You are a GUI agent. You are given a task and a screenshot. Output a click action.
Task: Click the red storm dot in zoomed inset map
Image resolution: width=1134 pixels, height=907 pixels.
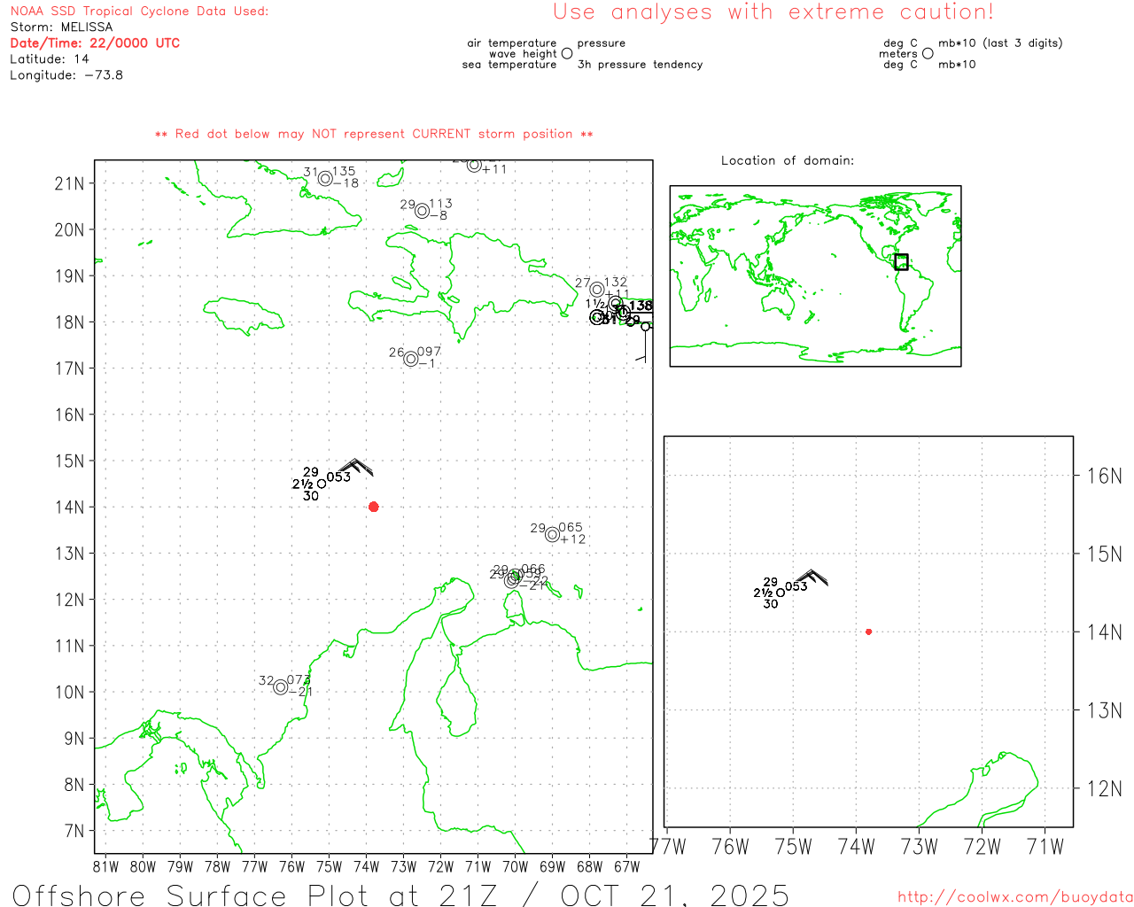pyautogui.click(x=868, y=632)
